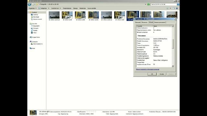The image size is (207, 116).
Task: Open Immagini library in sidebar
Action: tap(36, 28)
